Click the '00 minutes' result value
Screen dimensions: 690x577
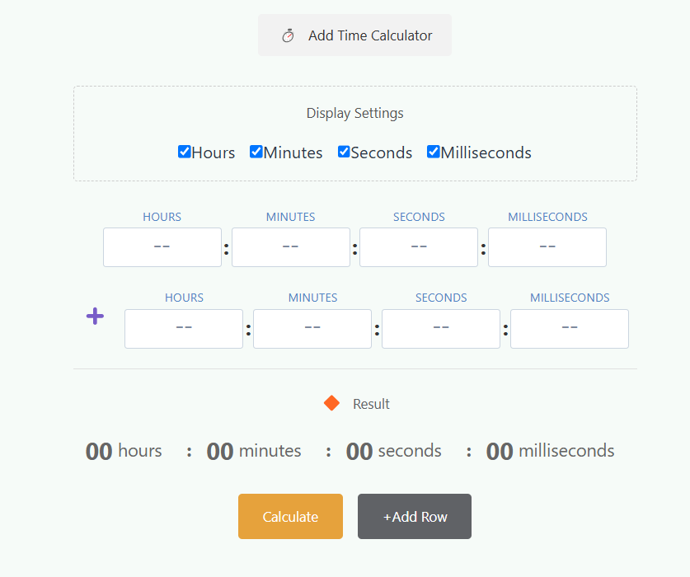click(254, 451)
